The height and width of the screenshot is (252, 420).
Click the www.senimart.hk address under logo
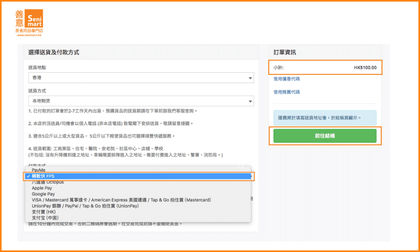pyautogui.click(x=29, y=35)
